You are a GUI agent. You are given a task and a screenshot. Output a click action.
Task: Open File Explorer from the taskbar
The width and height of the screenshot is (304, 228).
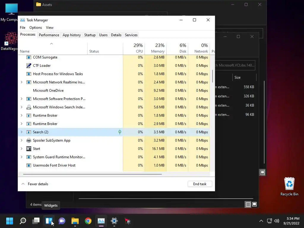click(75, 221)
